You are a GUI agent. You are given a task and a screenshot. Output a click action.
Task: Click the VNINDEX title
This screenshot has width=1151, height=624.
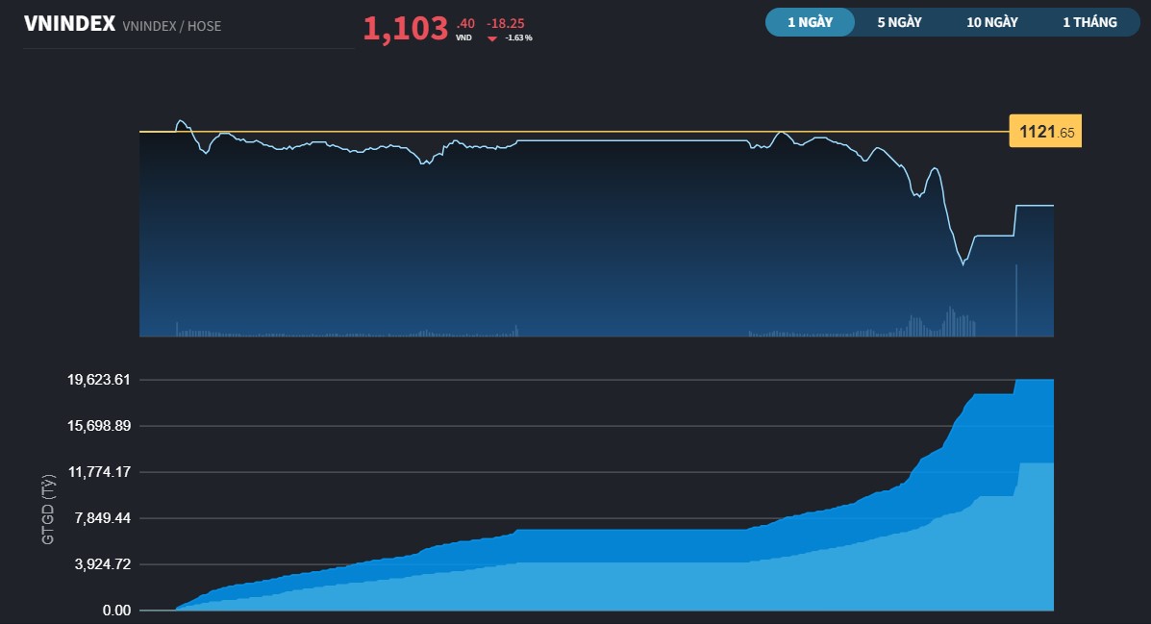click(x=70, y=24)
